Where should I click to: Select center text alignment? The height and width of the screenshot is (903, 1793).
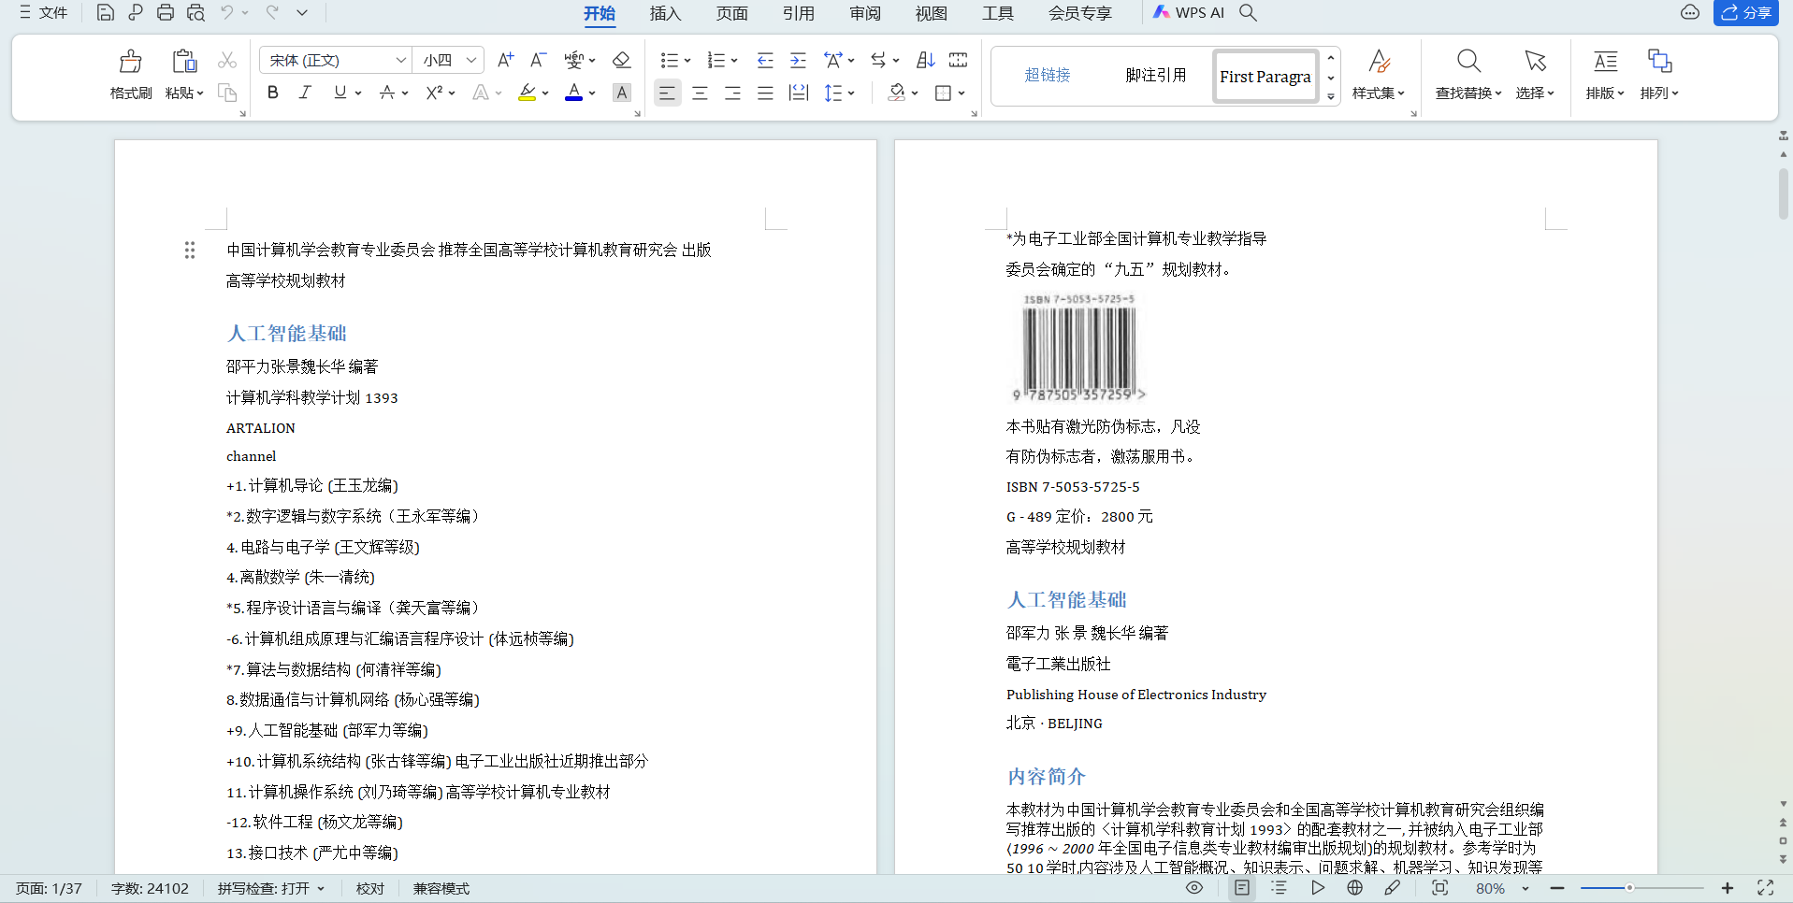(700, 93)
